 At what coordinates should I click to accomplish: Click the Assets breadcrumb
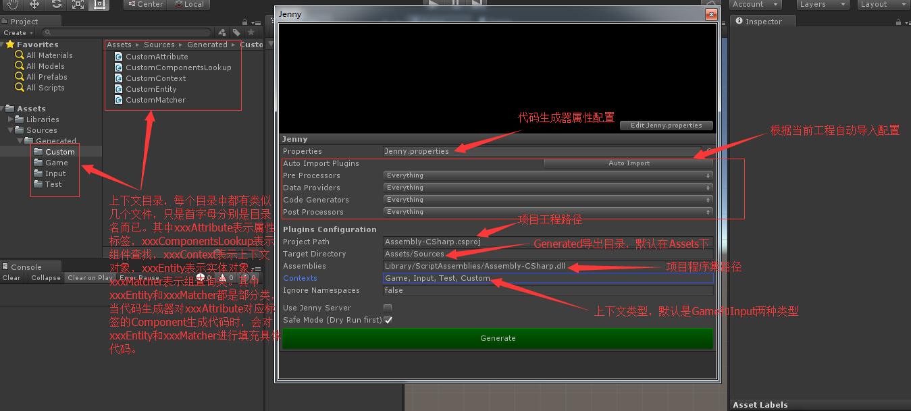[120, 45]
